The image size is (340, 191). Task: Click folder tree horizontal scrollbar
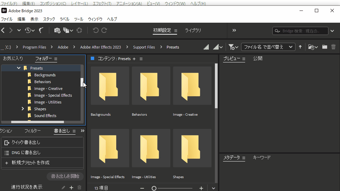point(37,122)
